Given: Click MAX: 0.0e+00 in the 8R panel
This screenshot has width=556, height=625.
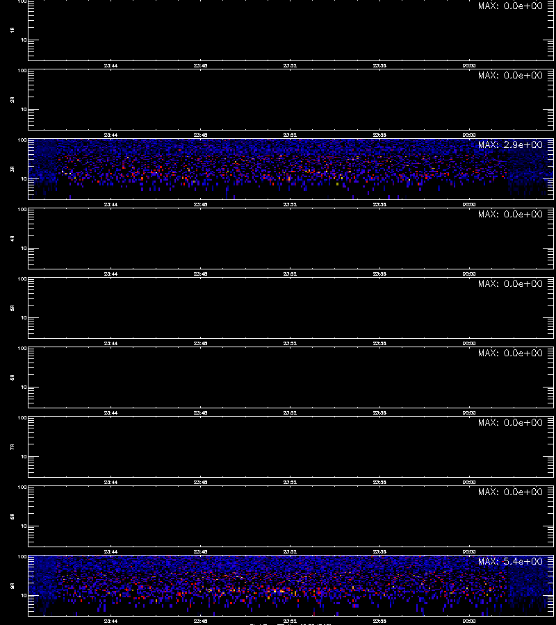Looking at the screenshot, I should (x=510, y=492).
